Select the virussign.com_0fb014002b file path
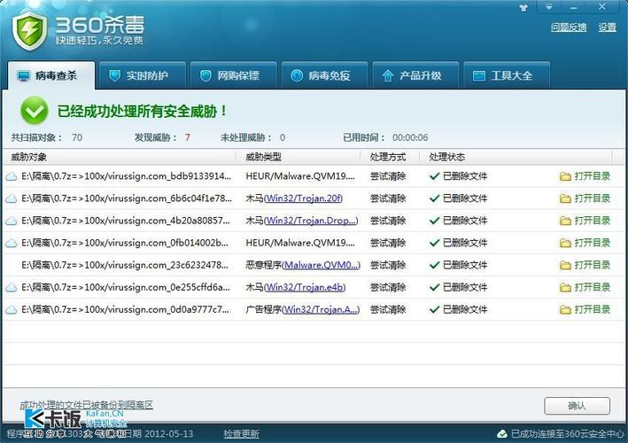628x443 pixels. (x=125, y=243)
